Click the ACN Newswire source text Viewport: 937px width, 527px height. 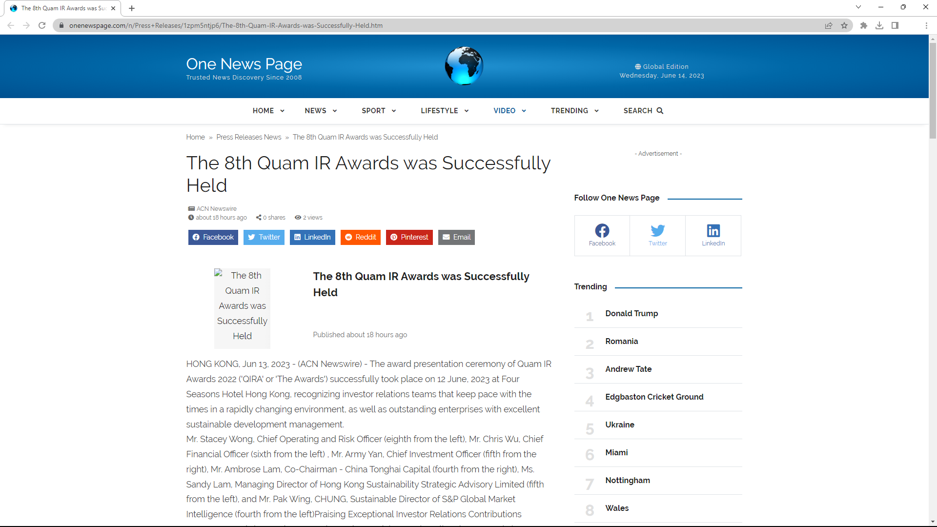[x=216, y=209]
